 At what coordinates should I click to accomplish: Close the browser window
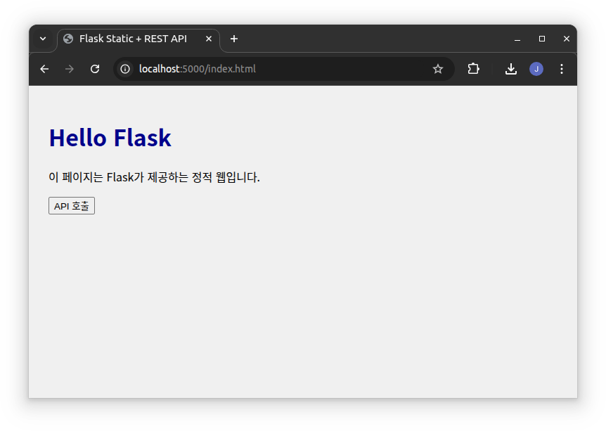point(567,39)
